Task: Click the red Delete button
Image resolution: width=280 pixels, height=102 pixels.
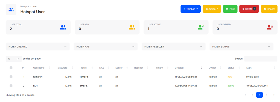Action: click(249, 9)
